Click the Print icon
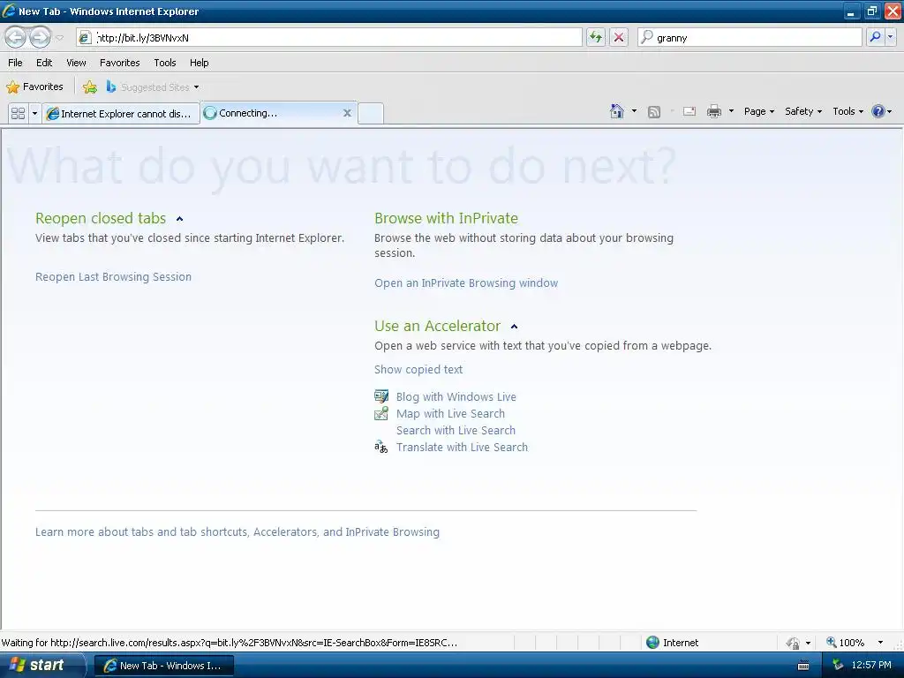Image resolution: width=904 pixels, height=678 pixels. pyautogui.click(x=714, y=111)
